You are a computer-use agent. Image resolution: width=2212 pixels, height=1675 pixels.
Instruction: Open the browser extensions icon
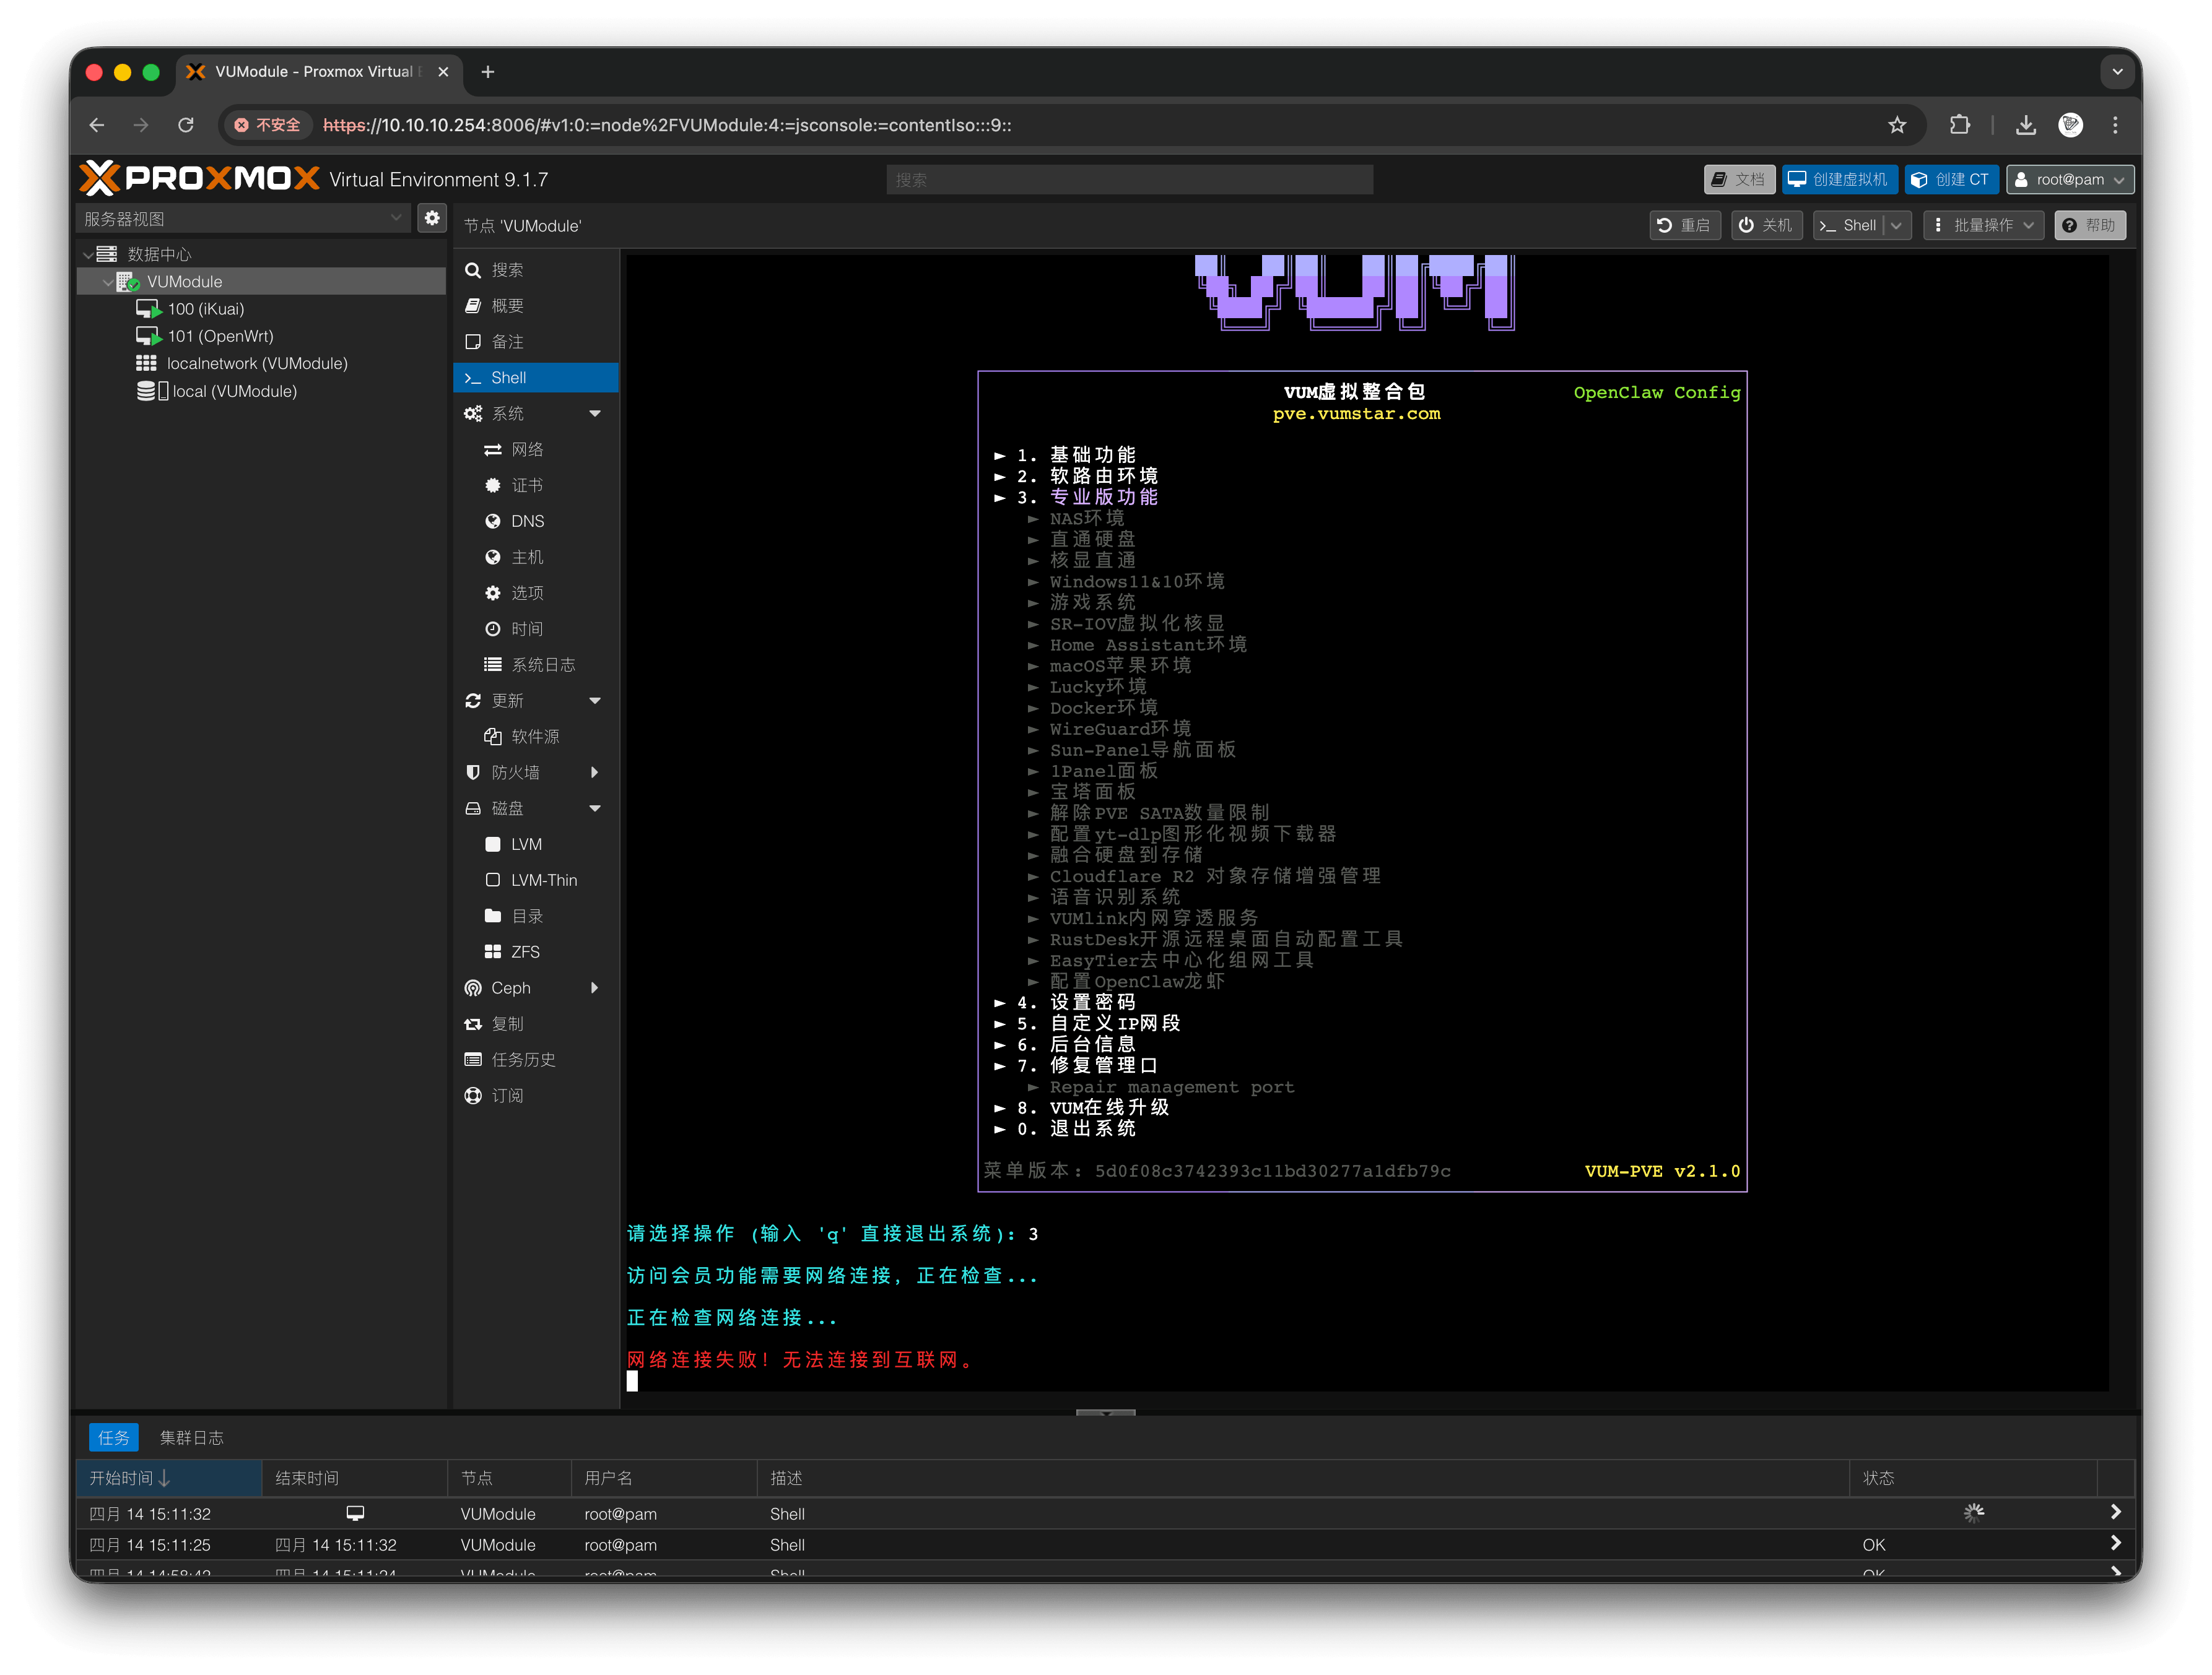click(x=1960, y=125)
